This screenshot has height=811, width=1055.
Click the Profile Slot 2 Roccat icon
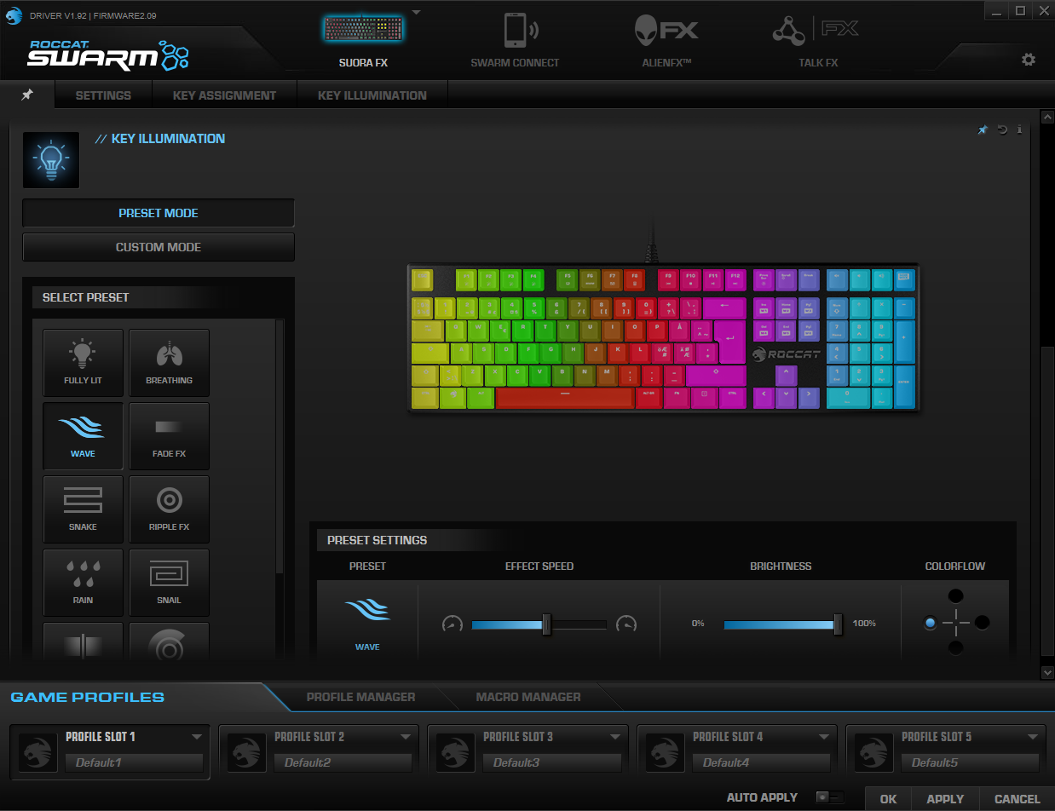[x=246, y=752]
